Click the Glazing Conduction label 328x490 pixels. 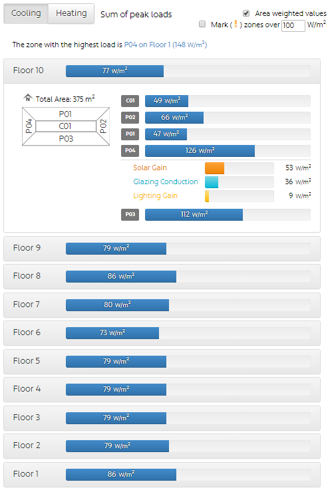pos(166,182)
